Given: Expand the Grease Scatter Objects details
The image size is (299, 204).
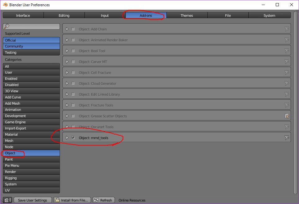Looking at the screenshot, I should click(x=67, y=116).
